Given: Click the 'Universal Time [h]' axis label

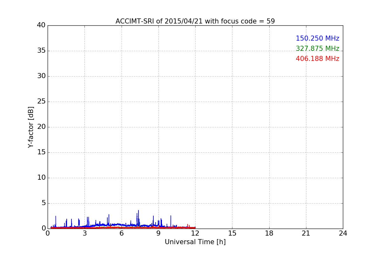Looking at the screenshot, I should [x=195, y=242].
